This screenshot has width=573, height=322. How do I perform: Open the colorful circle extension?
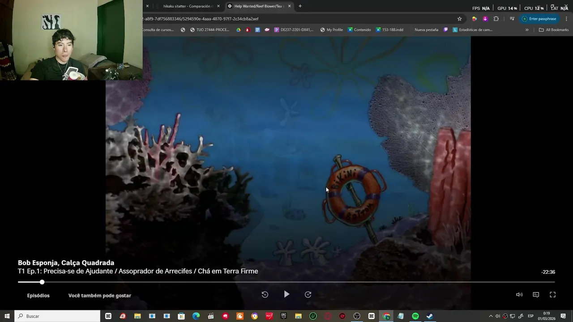tap(475, 19)
